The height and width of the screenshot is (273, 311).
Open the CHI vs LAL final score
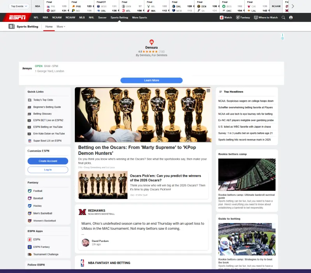258,6
